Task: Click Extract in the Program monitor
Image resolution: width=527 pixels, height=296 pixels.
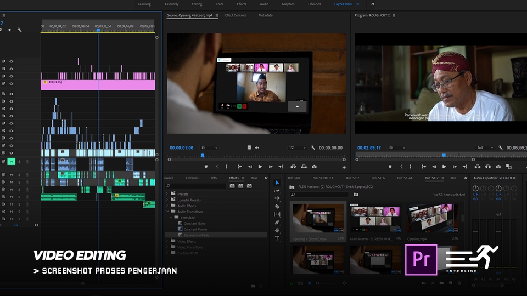Action: [487, 167]
